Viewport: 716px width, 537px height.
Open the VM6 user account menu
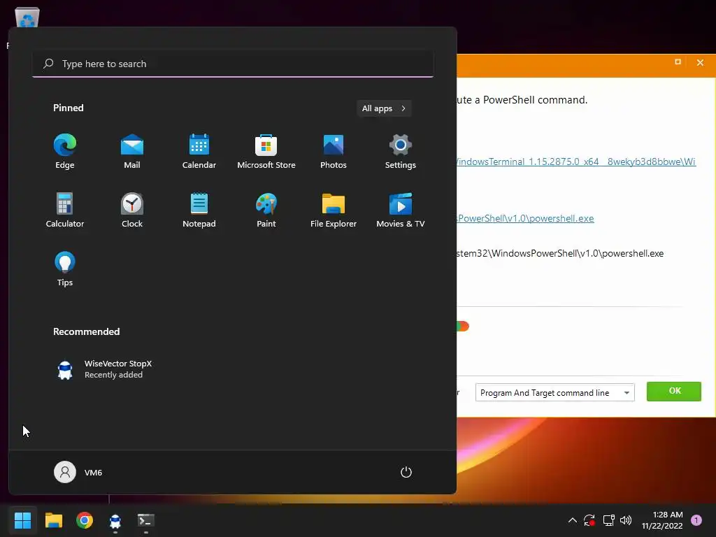(78, 472)
